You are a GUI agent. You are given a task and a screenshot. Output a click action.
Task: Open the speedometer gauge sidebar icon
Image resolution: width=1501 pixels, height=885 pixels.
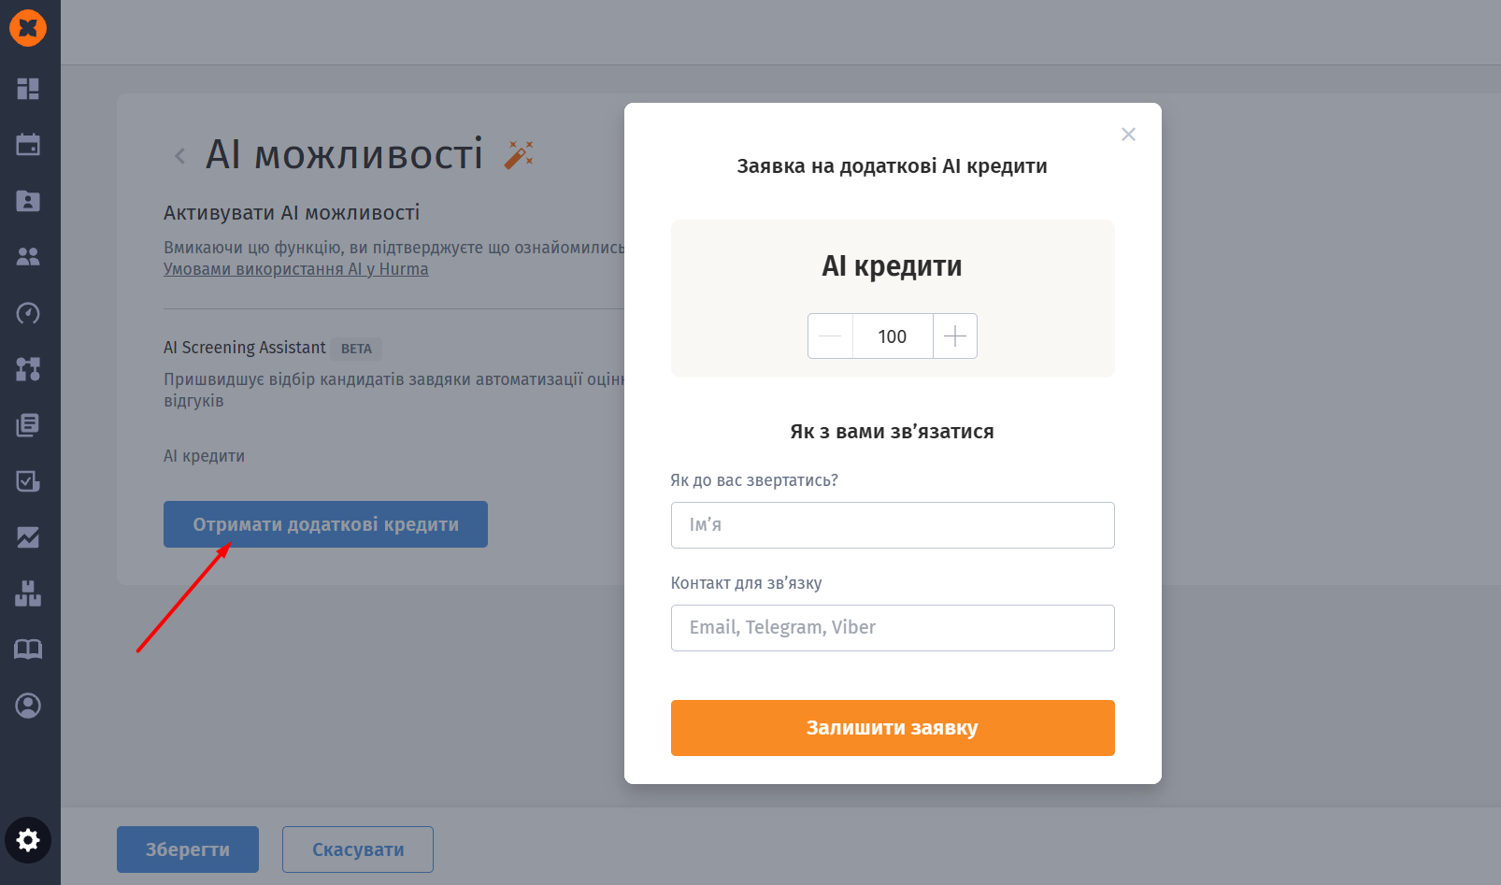click(x=28, y=313)
